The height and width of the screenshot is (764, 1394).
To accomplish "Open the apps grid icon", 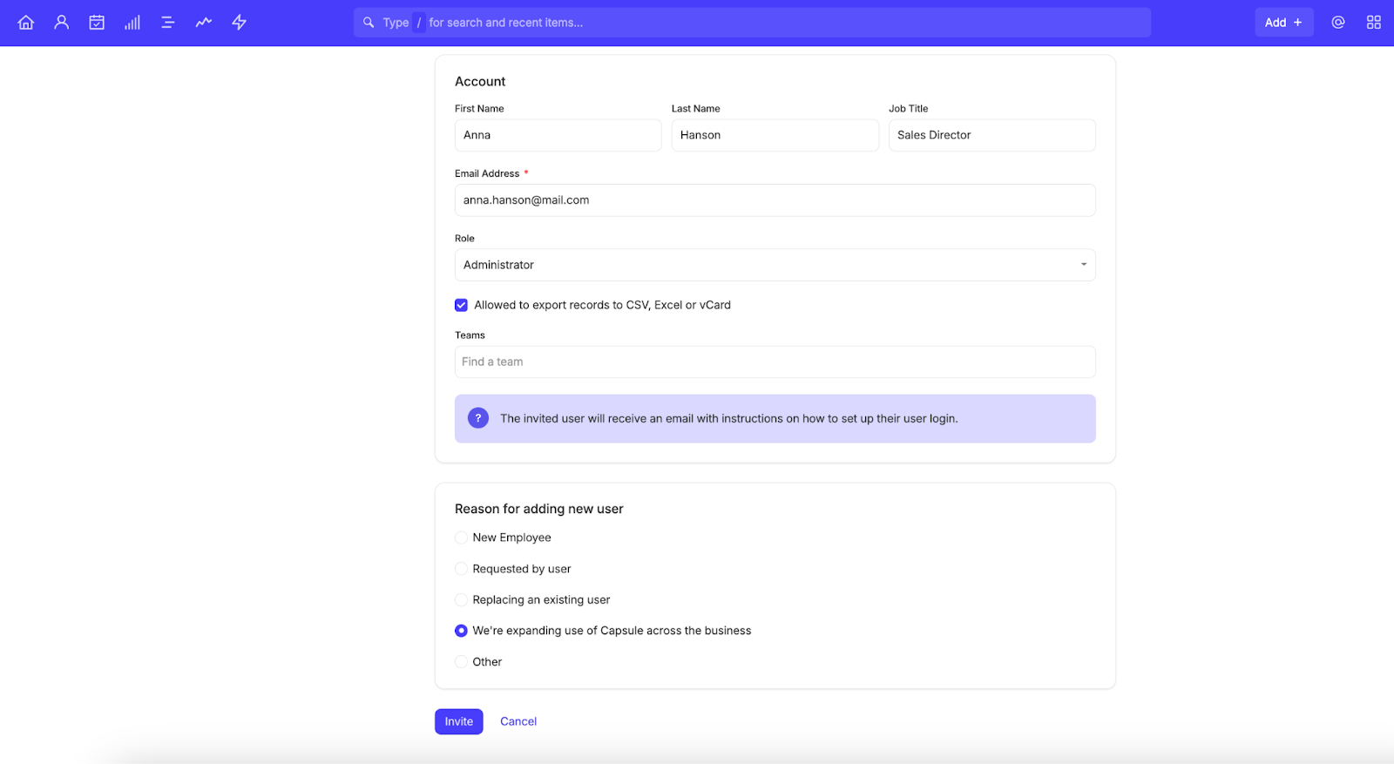I will (1374, 23).
